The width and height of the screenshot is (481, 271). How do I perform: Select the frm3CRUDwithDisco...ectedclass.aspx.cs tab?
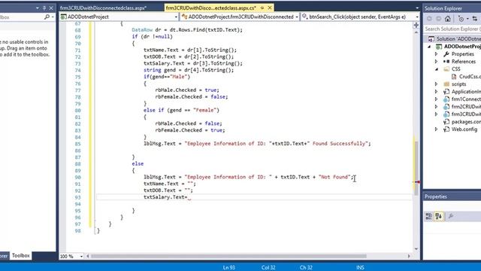210,8
